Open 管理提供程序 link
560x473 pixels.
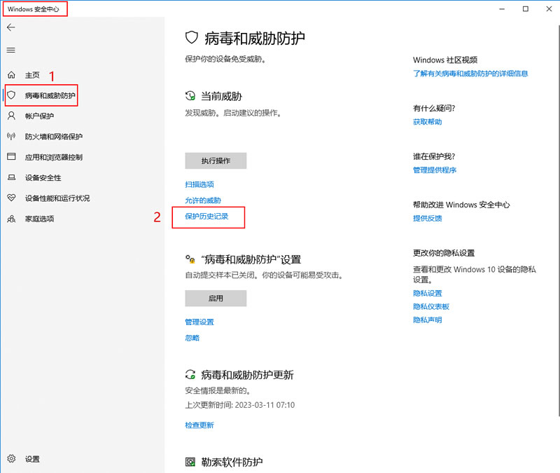click(x=435, y=170)
